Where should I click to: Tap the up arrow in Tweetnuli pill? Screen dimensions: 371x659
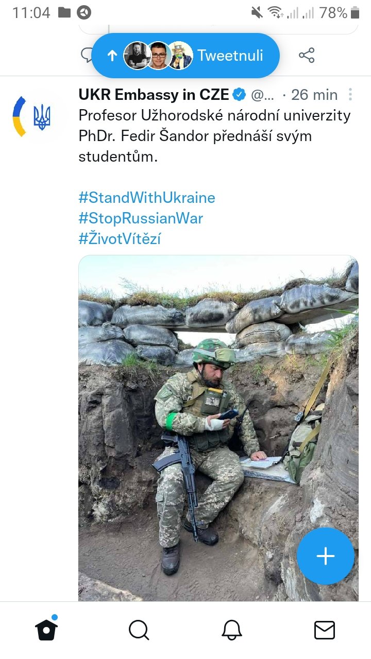(x=112, y=56)
